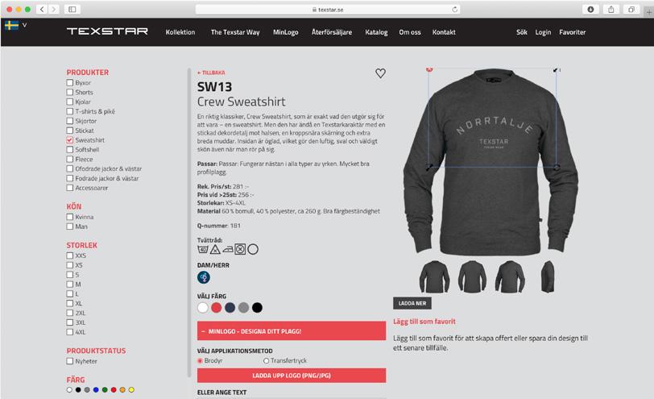Check the Fleece category checkbox

[x=69, y=159]
